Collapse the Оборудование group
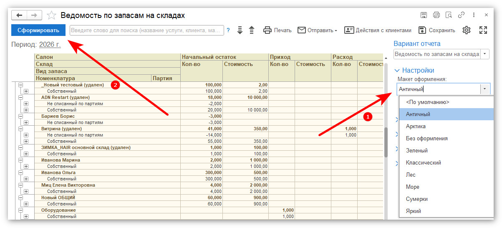Viewport: 502px width, 228px height. (20, 210)
